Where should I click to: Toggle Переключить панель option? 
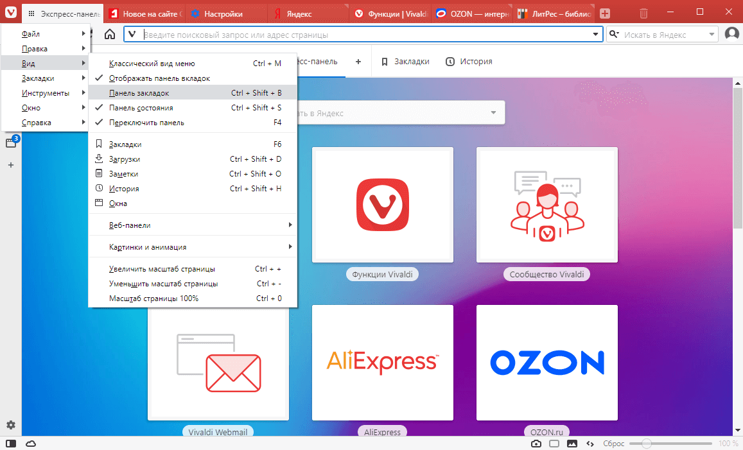click(x=193, y=122)
